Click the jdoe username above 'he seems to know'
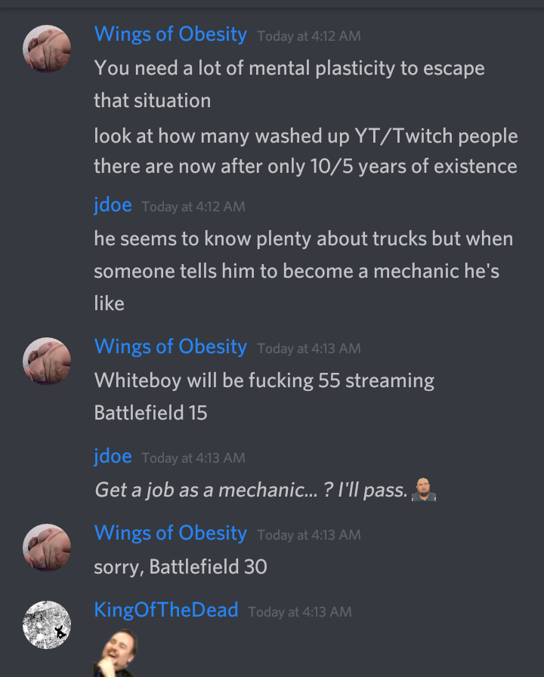Viewport: 544px width, 677px height. click(x=113, y=205)
